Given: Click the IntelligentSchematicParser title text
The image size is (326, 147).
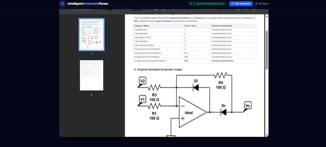Looking at the screenshot, I should pos(88,4).
